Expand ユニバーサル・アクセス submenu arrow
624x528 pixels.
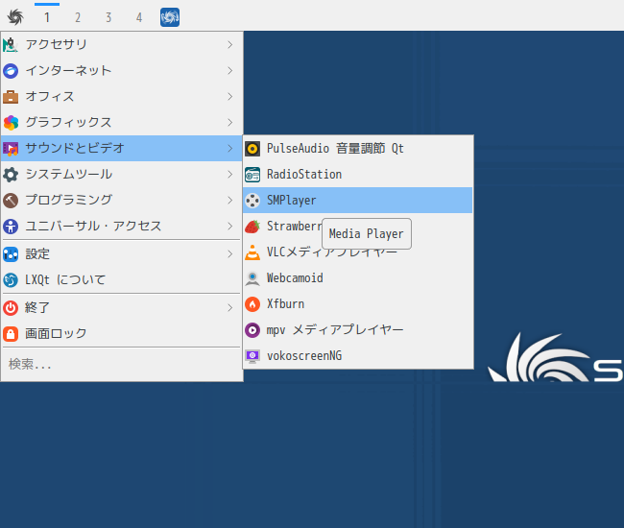230,226
